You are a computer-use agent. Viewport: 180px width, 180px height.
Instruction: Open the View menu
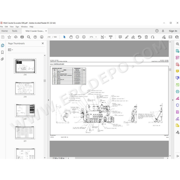tap(12, 27)
